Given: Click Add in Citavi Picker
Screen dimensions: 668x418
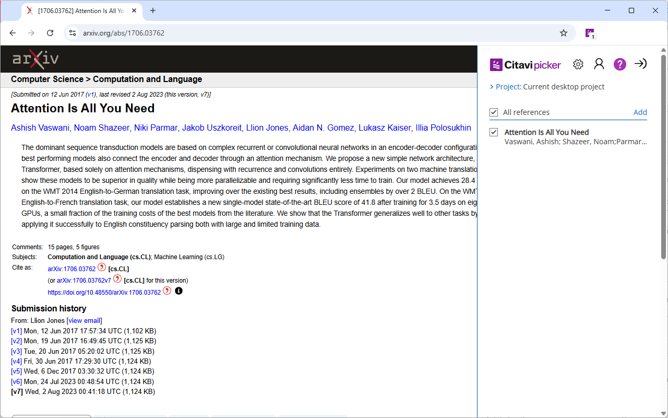Looking at the screenshot, I should 640,112.
